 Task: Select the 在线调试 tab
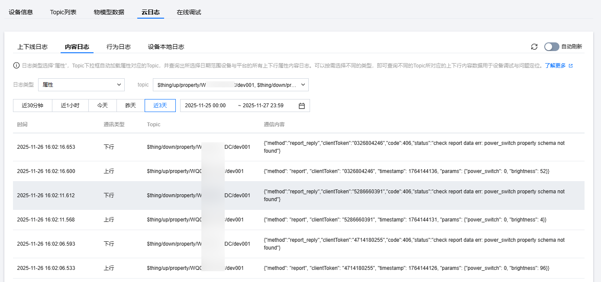(189, 12)
